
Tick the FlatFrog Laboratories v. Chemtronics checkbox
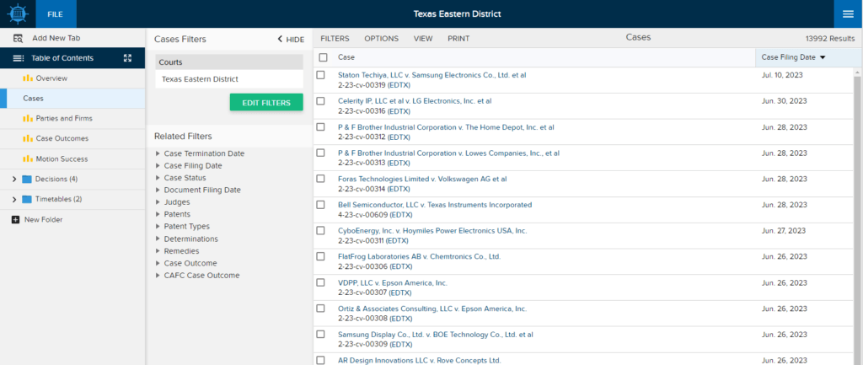[321, 256]
